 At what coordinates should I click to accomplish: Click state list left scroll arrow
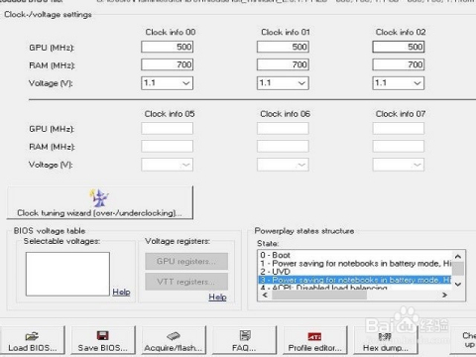[265, 295]
